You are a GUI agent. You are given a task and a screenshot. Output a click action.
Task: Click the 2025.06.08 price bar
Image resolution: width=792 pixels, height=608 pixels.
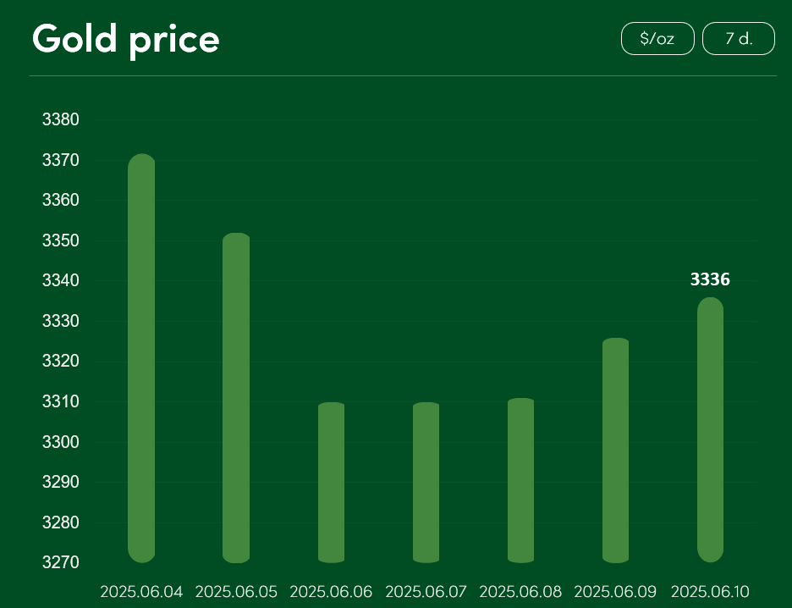(520, 481)
